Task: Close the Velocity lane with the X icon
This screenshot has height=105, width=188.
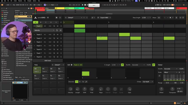Action: click(x=61, y=30)
